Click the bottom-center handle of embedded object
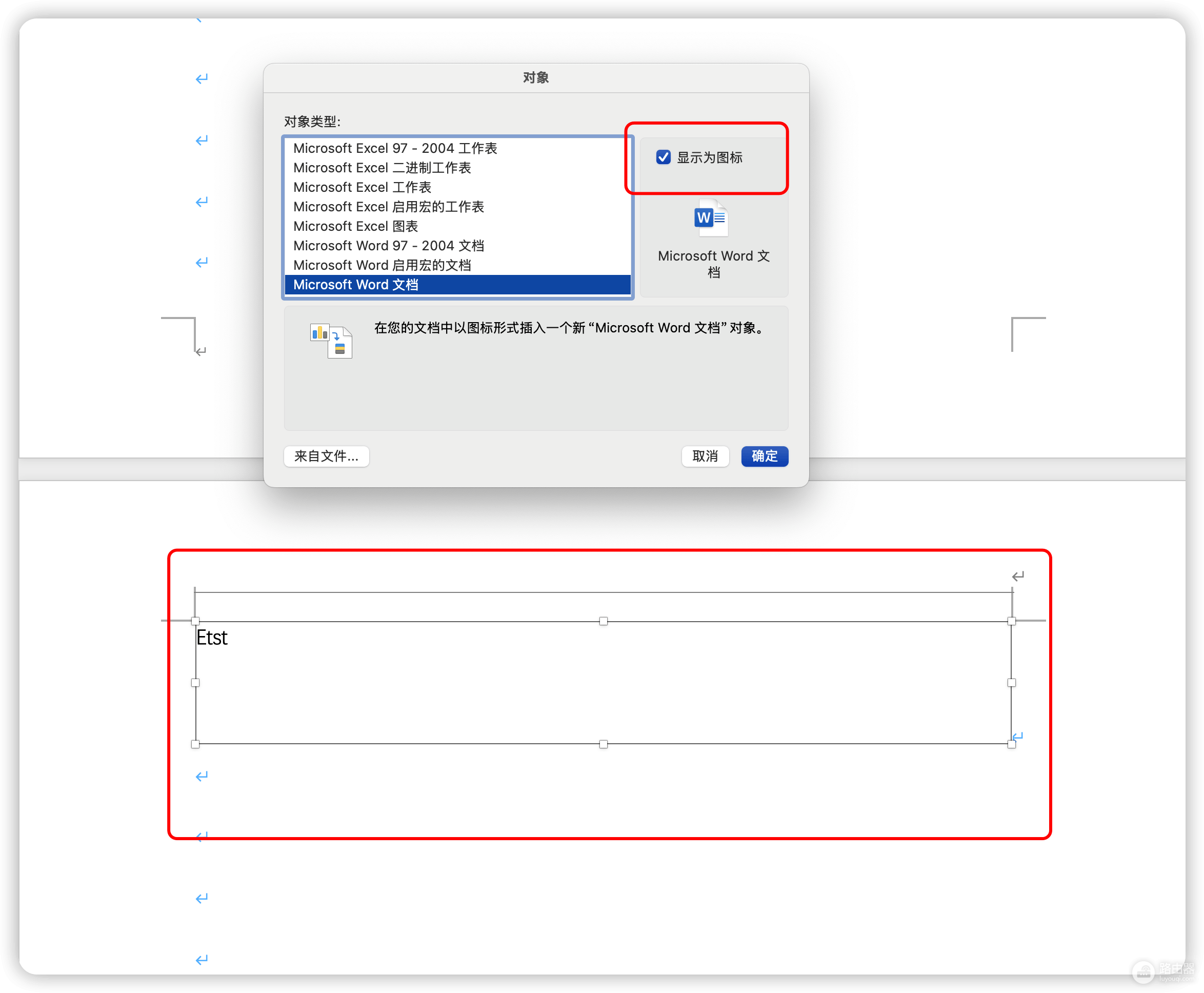 tap(603, 744)
